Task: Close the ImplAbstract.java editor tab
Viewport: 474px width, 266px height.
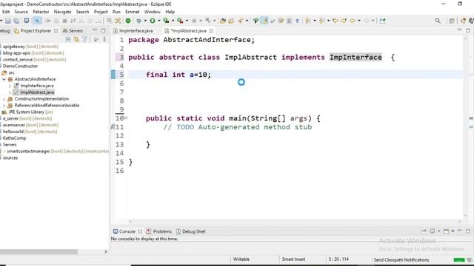Action: pos(211,31)
